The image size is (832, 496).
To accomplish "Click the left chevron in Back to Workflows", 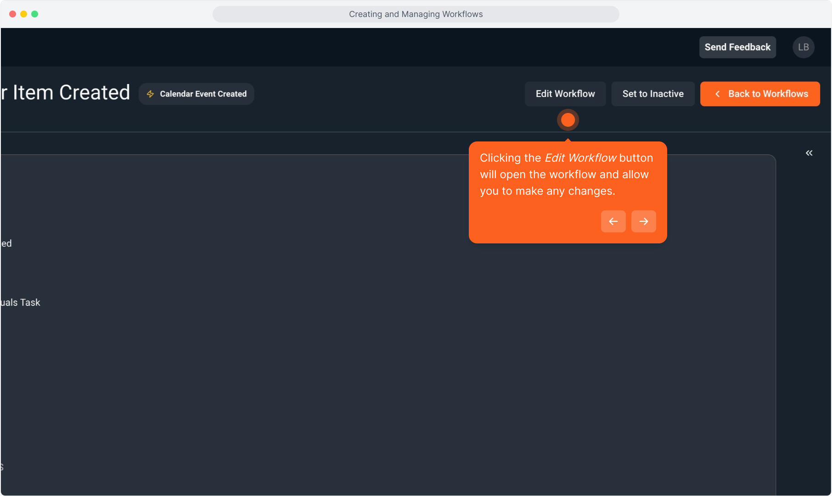I will [x=717, y=94].
